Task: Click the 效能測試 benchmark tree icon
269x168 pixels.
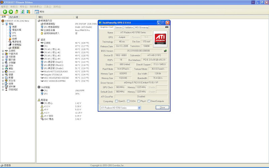Action: pyautogui.click(x=6, y=89)
